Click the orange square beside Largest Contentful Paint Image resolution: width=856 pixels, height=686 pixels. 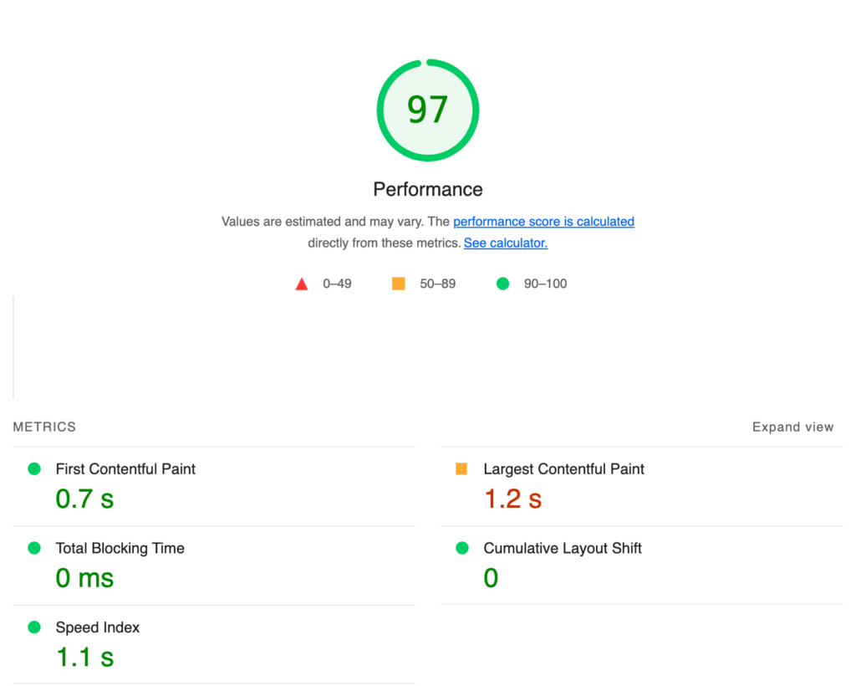pyautogui.click(x=461, y=469)
